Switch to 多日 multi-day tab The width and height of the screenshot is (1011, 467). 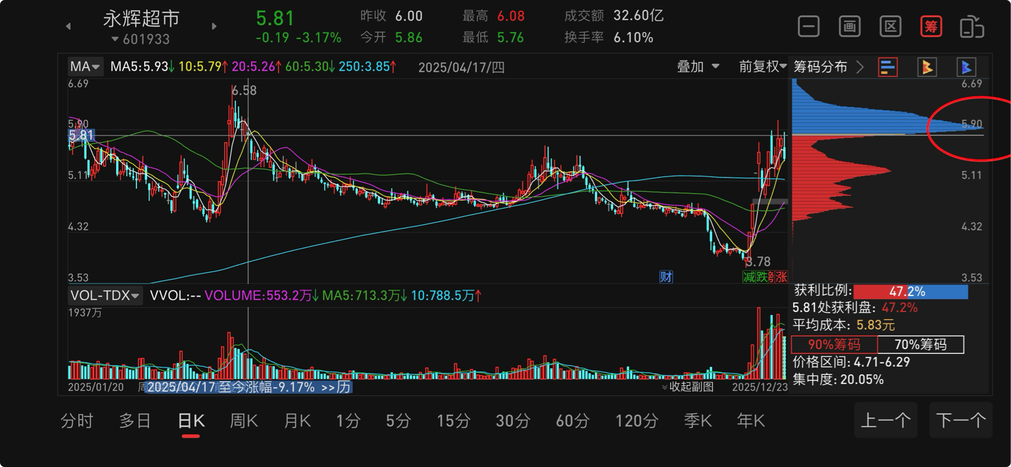135,421
